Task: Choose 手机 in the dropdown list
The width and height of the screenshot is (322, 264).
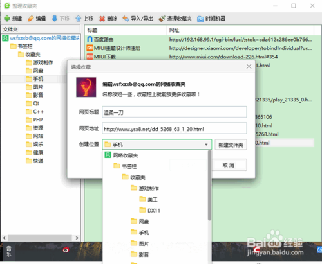Action: tap(140, 233)
